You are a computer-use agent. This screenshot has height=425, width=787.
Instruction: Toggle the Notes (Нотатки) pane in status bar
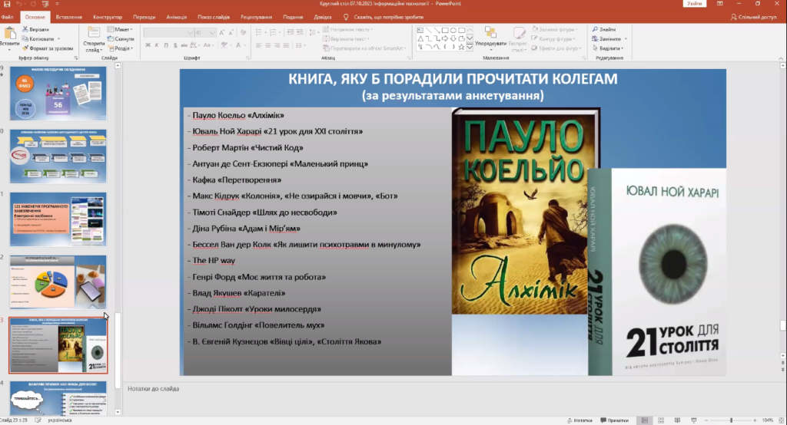[581, 420]
